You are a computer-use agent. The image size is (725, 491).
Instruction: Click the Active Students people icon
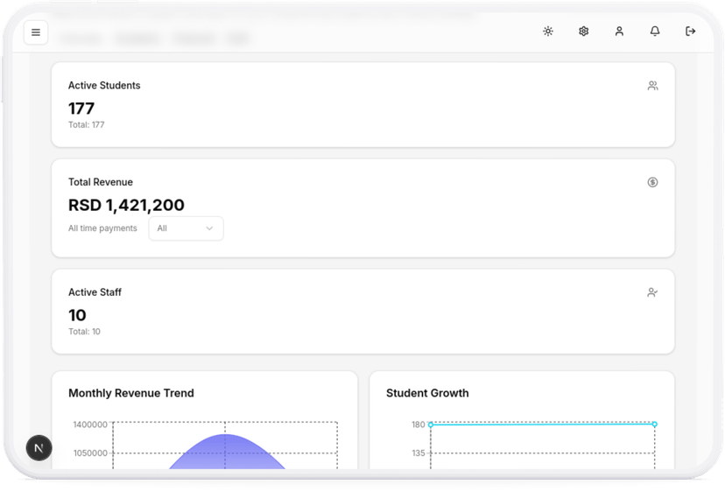(652, 86)
